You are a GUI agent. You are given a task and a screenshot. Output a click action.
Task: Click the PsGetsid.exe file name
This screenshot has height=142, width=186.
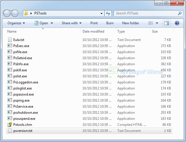pyautogui.click(x=23, y=58)
